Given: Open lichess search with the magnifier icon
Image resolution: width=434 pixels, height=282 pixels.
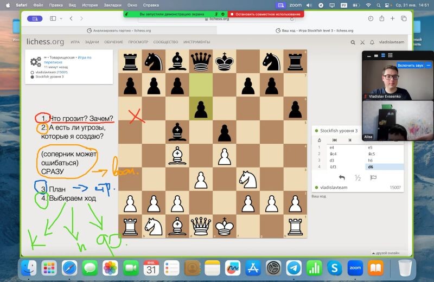Looking at the screenshot, I should pos(353,42).
